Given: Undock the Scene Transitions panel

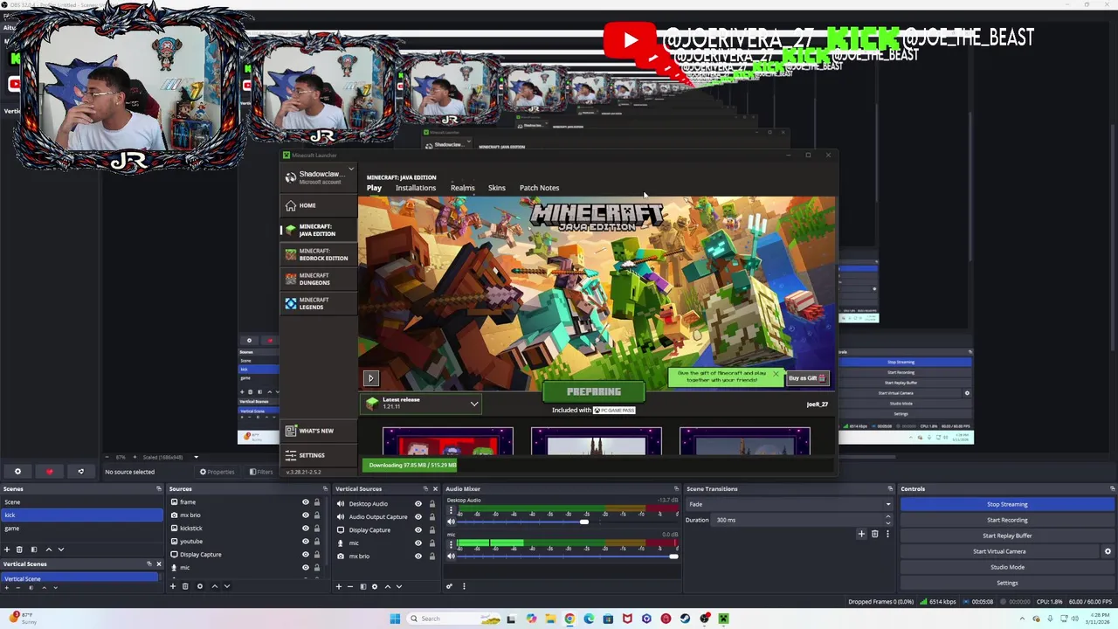Looking at the screenshot, I should coord(890,489).
